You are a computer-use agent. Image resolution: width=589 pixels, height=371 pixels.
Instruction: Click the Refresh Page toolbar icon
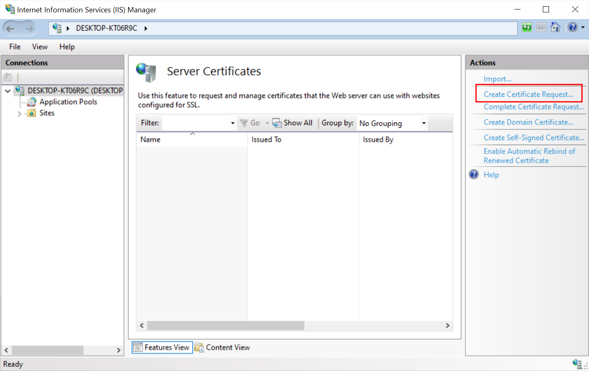coord(527,28)
